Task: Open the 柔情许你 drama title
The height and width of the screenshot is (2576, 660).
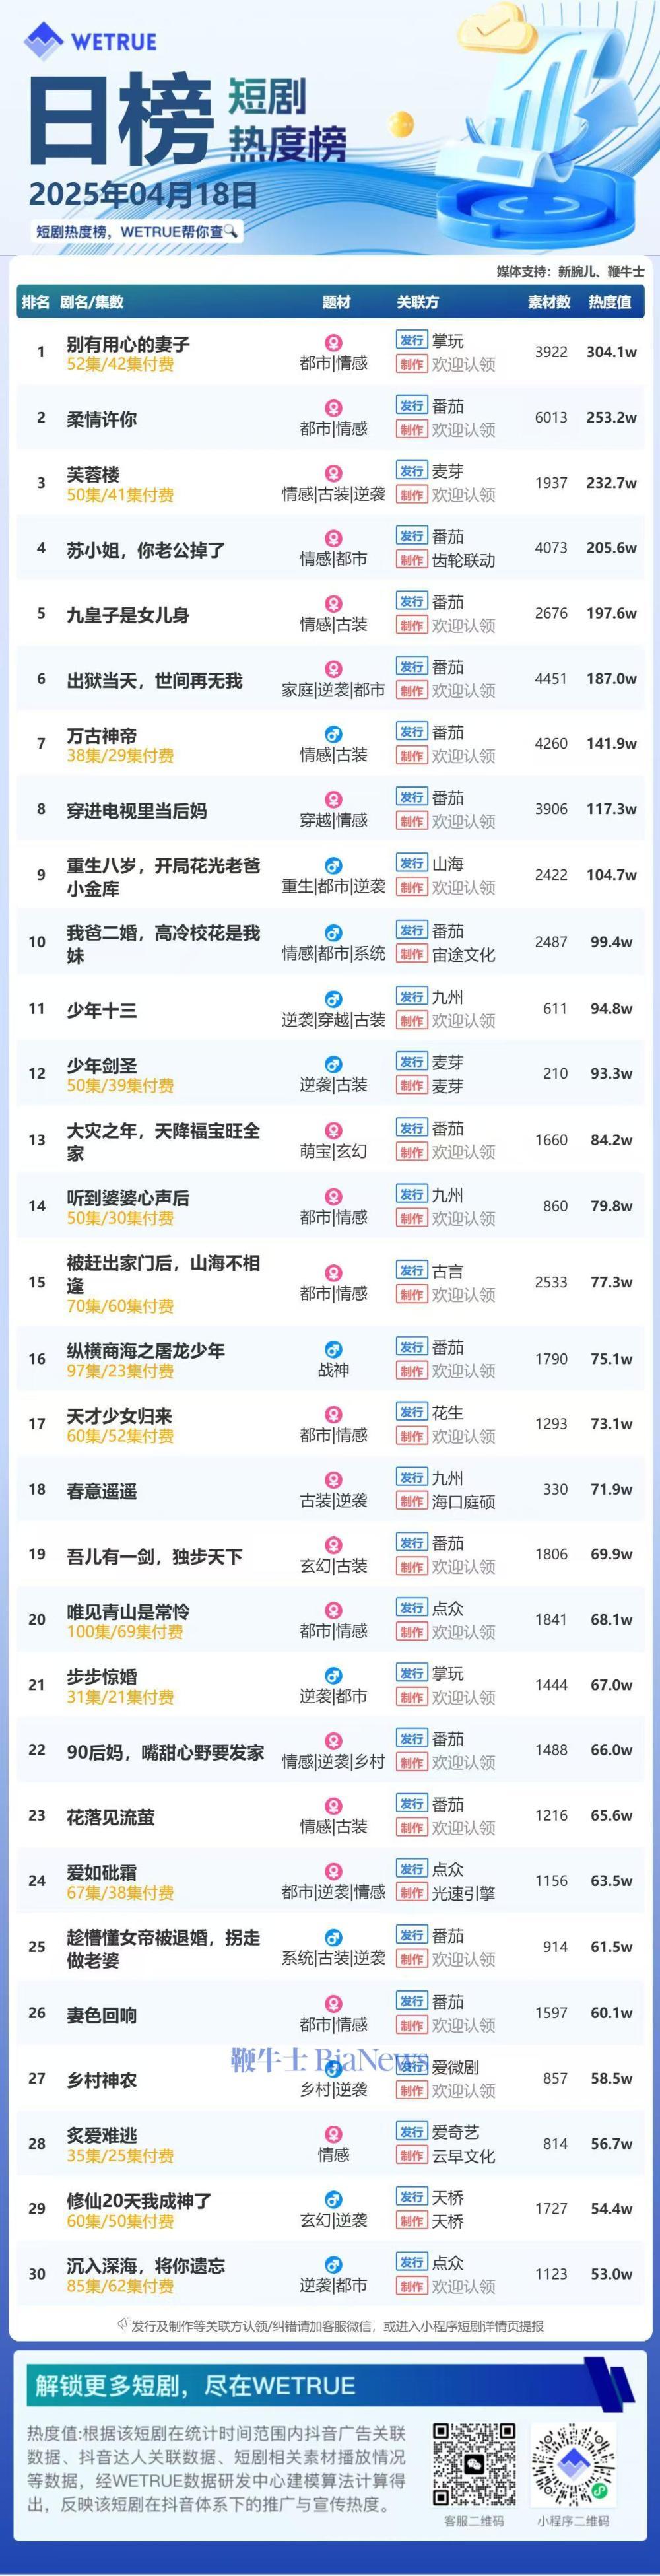Action: [102, 419]
